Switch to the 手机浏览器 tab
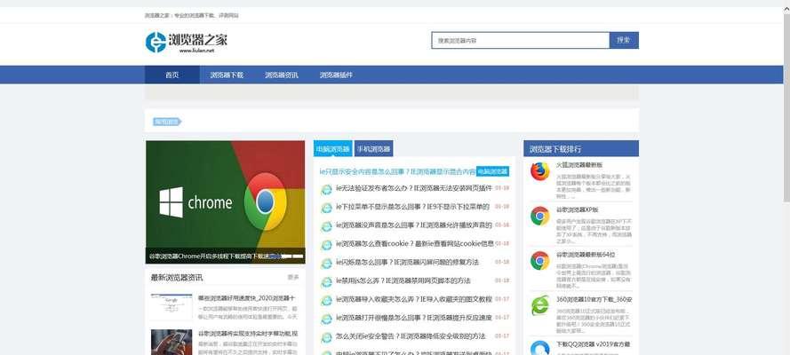Screen dimensions: 790x355 (x=374, y=149)
